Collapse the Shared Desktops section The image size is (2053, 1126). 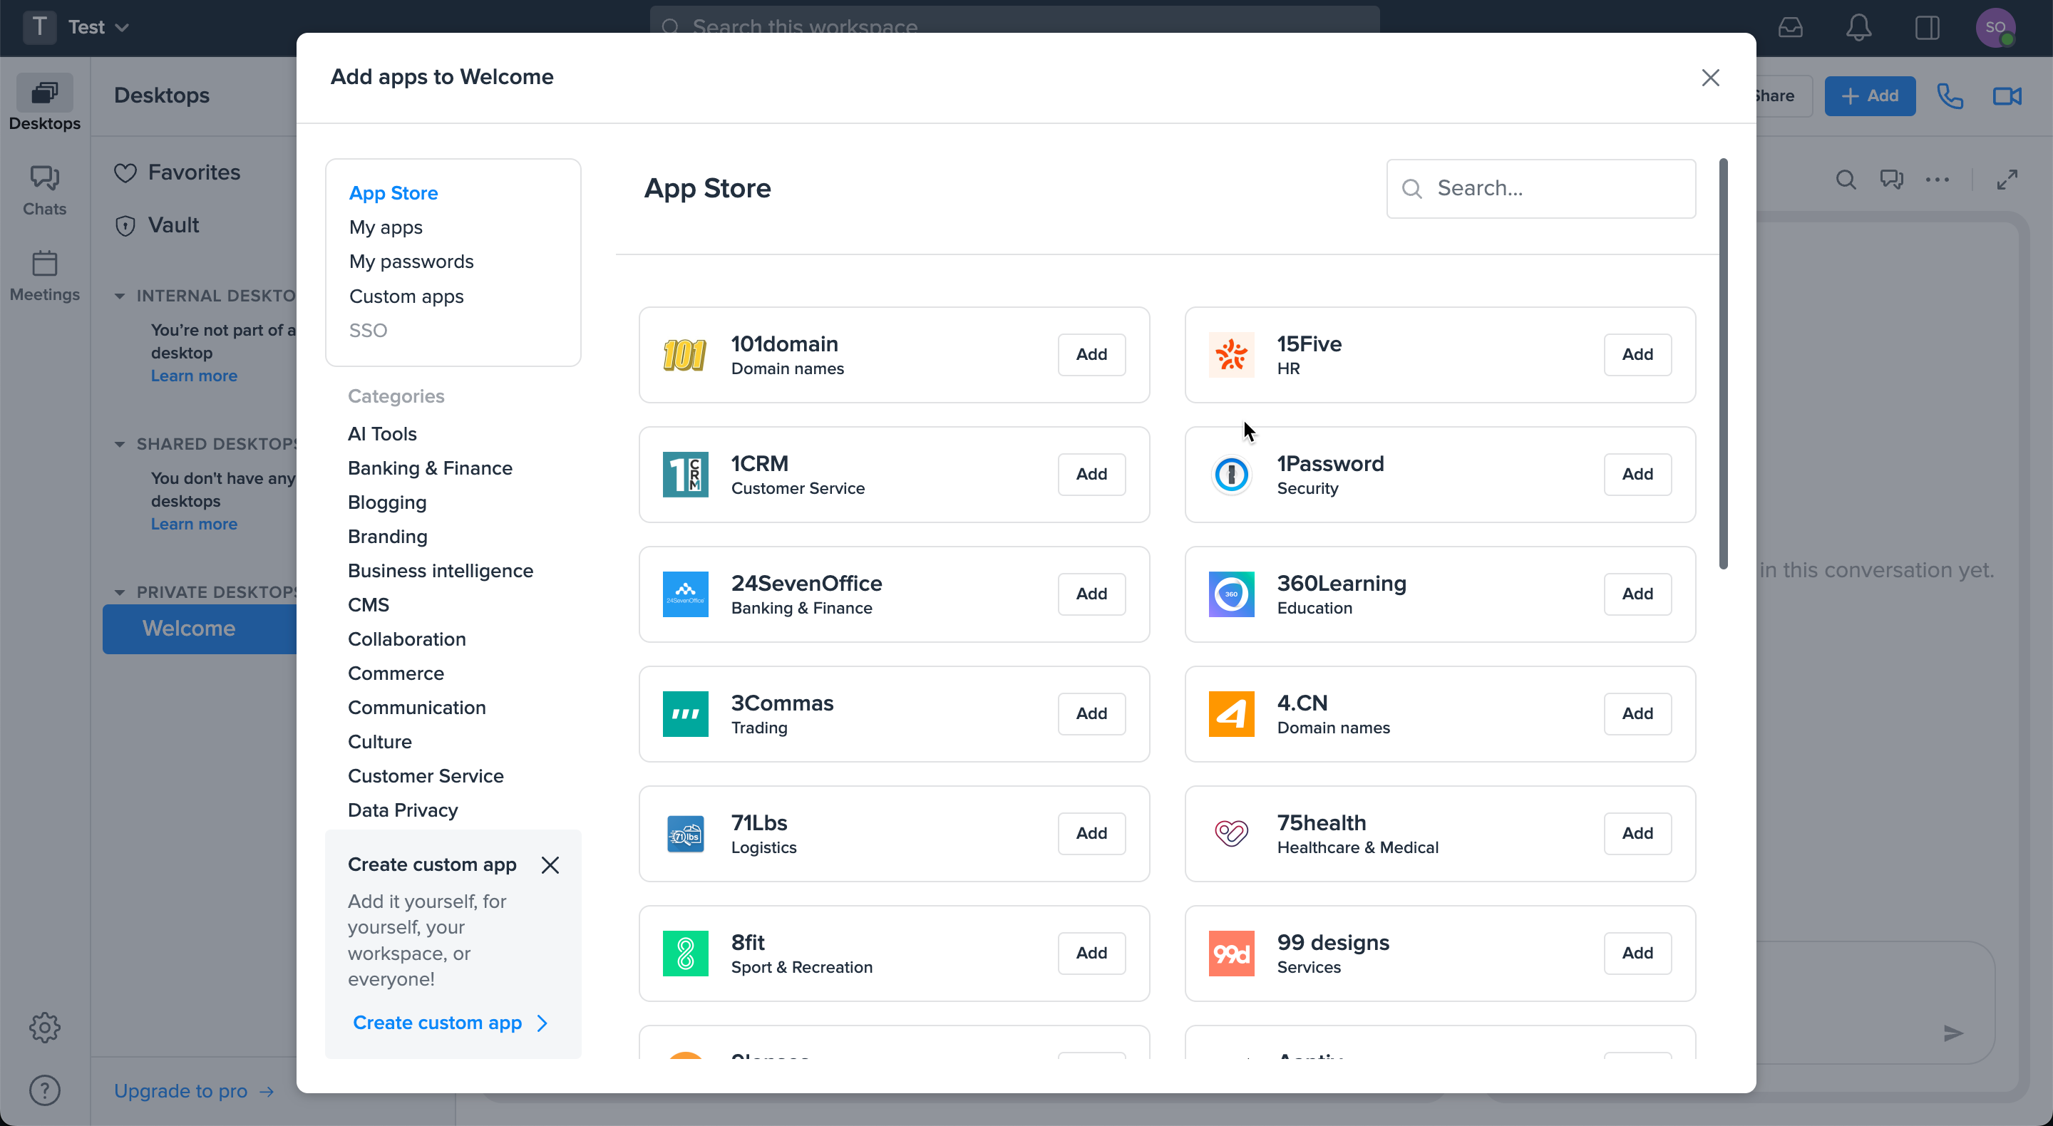(x=120, y=444)
